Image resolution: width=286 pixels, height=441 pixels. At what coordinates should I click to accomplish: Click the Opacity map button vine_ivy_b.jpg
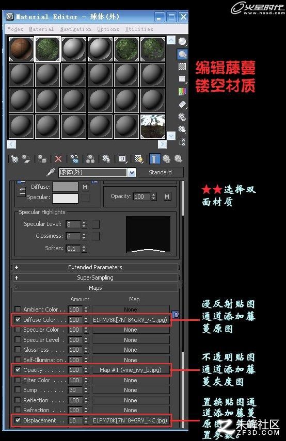pyautogui.click(x=131, y=370)
